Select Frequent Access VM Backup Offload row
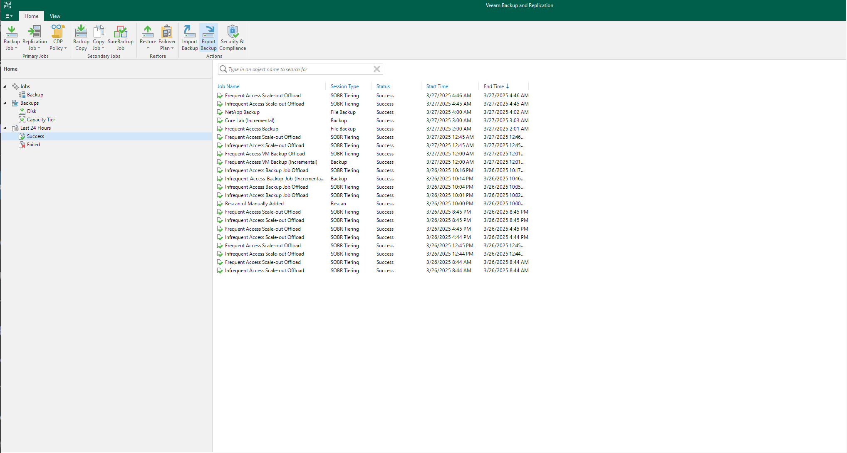This screenshot has height=453, width=847. tap(373, 154)
